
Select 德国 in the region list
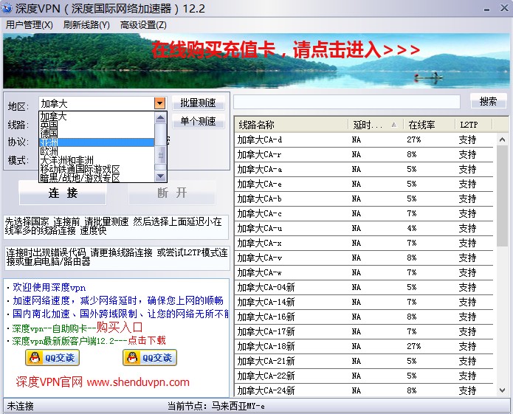97,134
